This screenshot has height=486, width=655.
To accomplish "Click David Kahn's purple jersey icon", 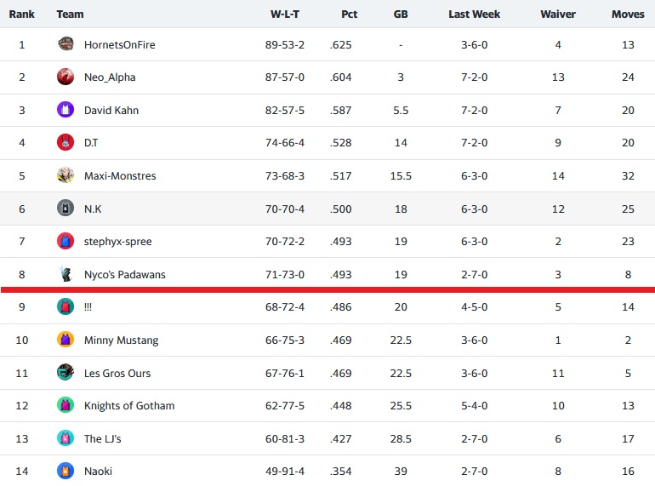I will click(x=65, y=110).
